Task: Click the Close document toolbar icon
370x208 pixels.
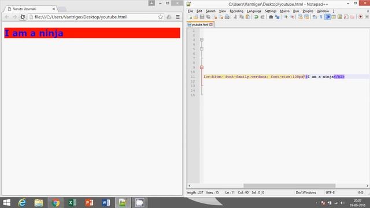Action: [215, 17]
